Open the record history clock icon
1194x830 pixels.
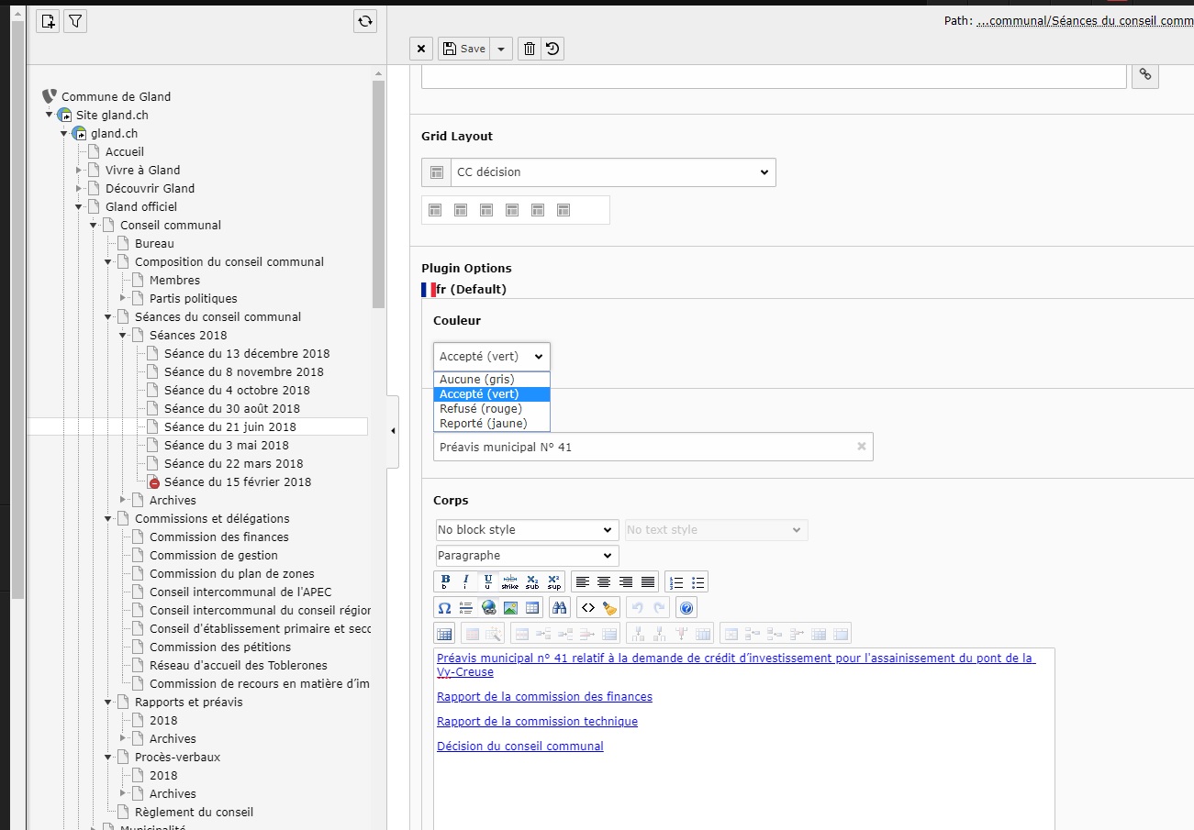(552, 49)
